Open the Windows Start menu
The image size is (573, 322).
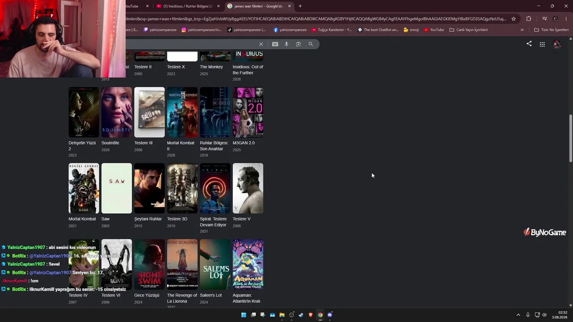coord(244,315)
